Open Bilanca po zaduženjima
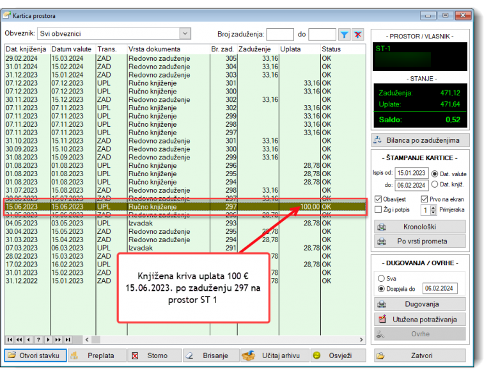This screenshot has height=376, width=491. coord(420,140)
